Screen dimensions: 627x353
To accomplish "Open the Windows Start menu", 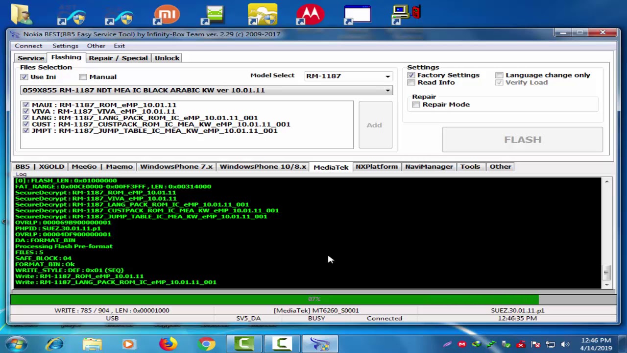I will (x=17, y=344).
